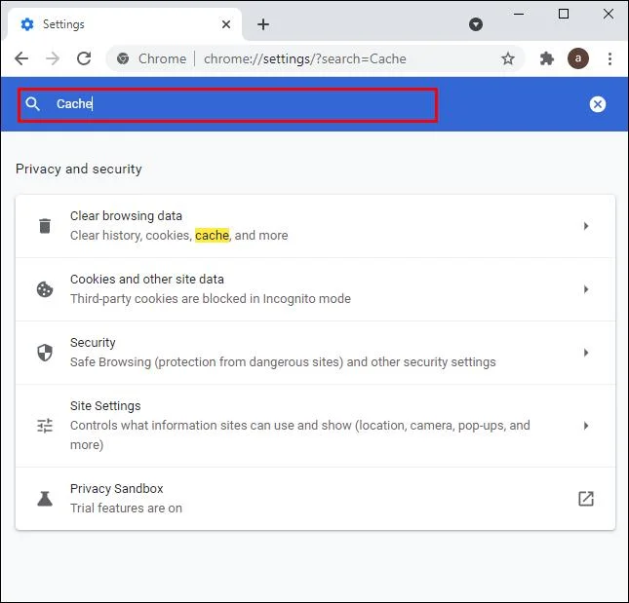This screenshot has height=603, width=629.
Task: Open a new tab with plus button
Action: tap(263, 24)
